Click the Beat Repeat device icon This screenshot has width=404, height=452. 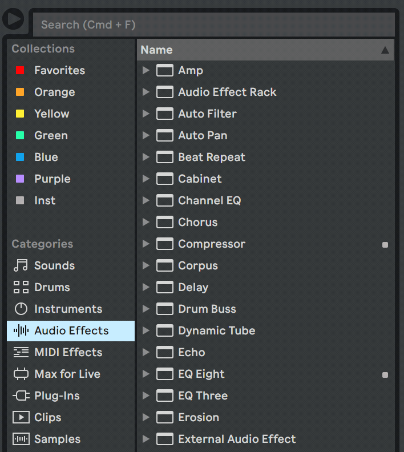[165, 157]
